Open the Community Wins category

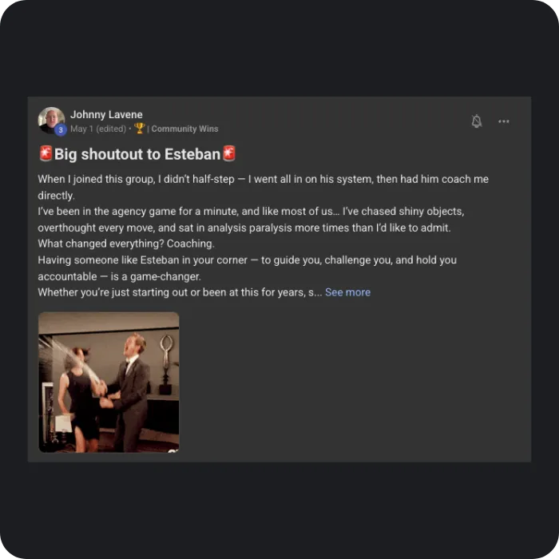click(184, 129)
